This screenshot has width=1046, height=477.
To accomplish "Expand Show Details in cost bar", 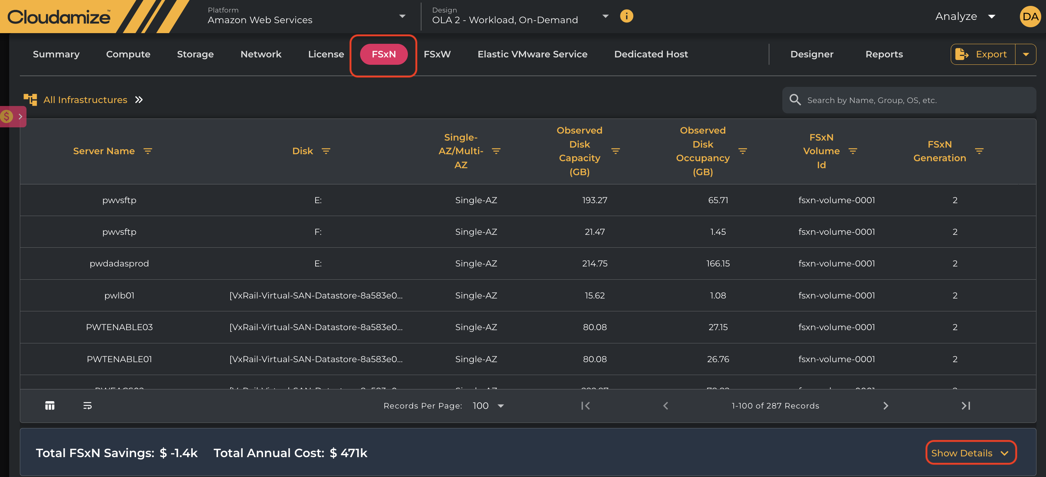I will [x=971, y=453].
